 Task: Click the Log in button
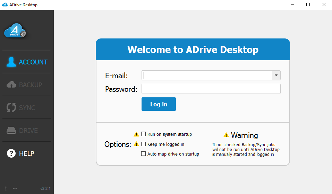click(159, 104)
